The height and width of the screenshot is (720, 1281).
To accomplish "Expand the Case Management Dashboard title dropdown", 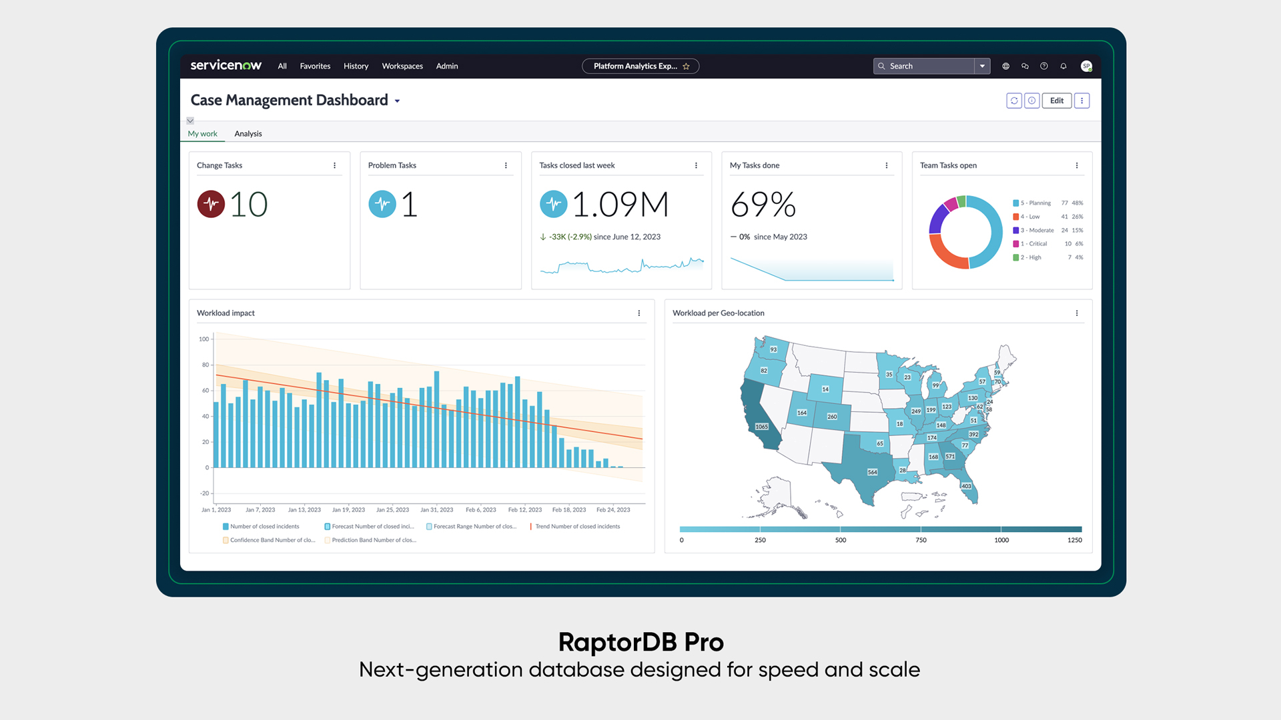I will click(398, 101).
